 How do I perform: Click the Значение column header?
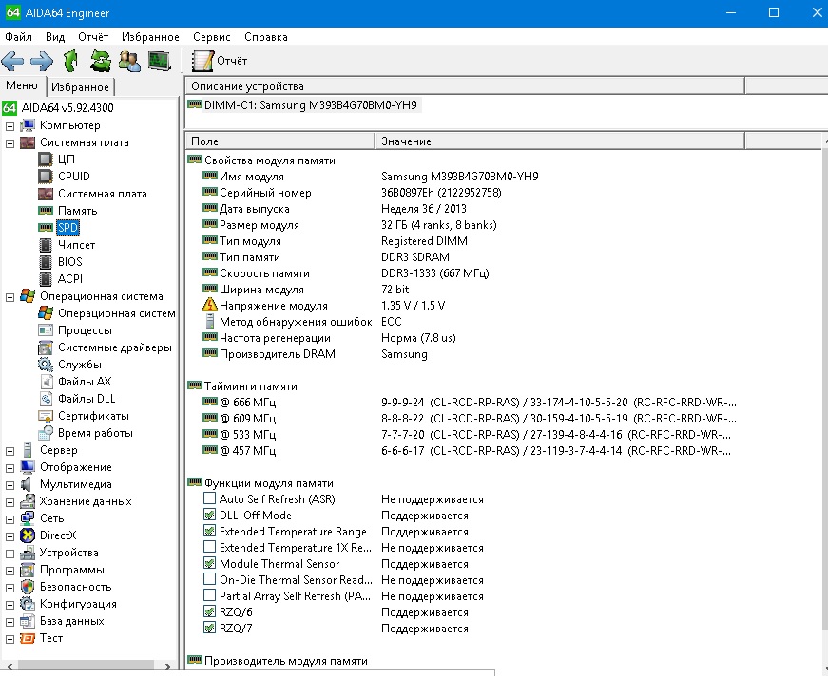click(x=560, y=141)
